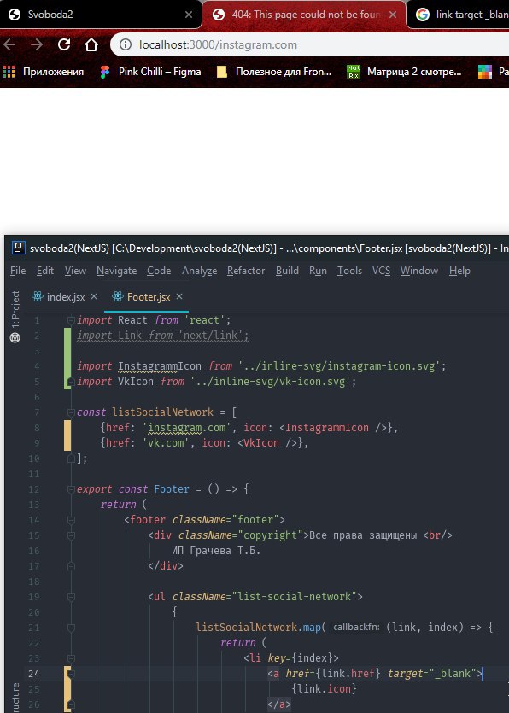Go to the browser Home page
The width and height of the screenshot is (509, 713).
(91, 44)
